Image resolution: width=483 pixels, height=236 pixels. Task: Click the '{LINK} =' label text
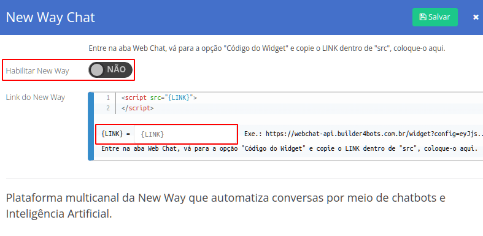116,134
